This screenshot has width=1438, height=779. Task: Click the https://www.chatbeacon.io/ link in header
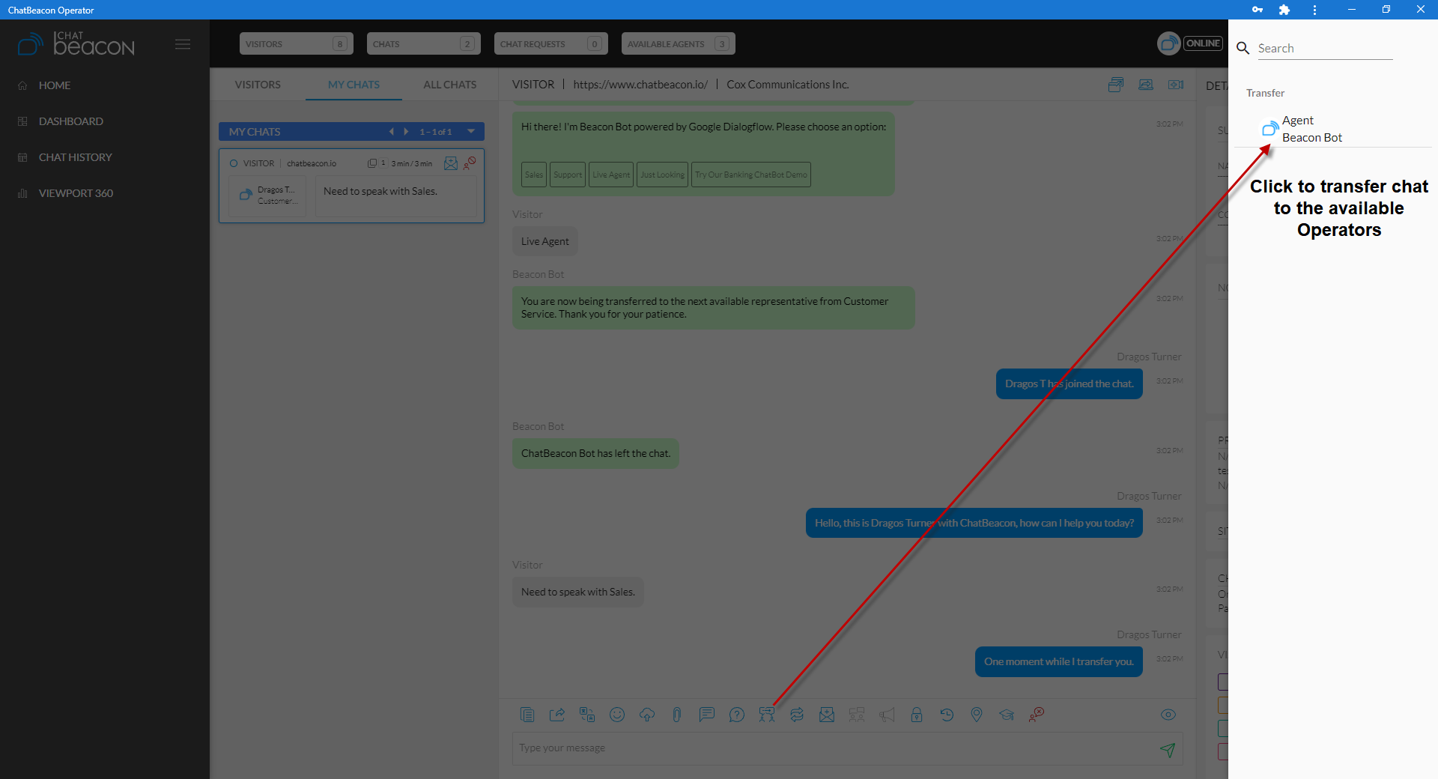click(640, 85)
